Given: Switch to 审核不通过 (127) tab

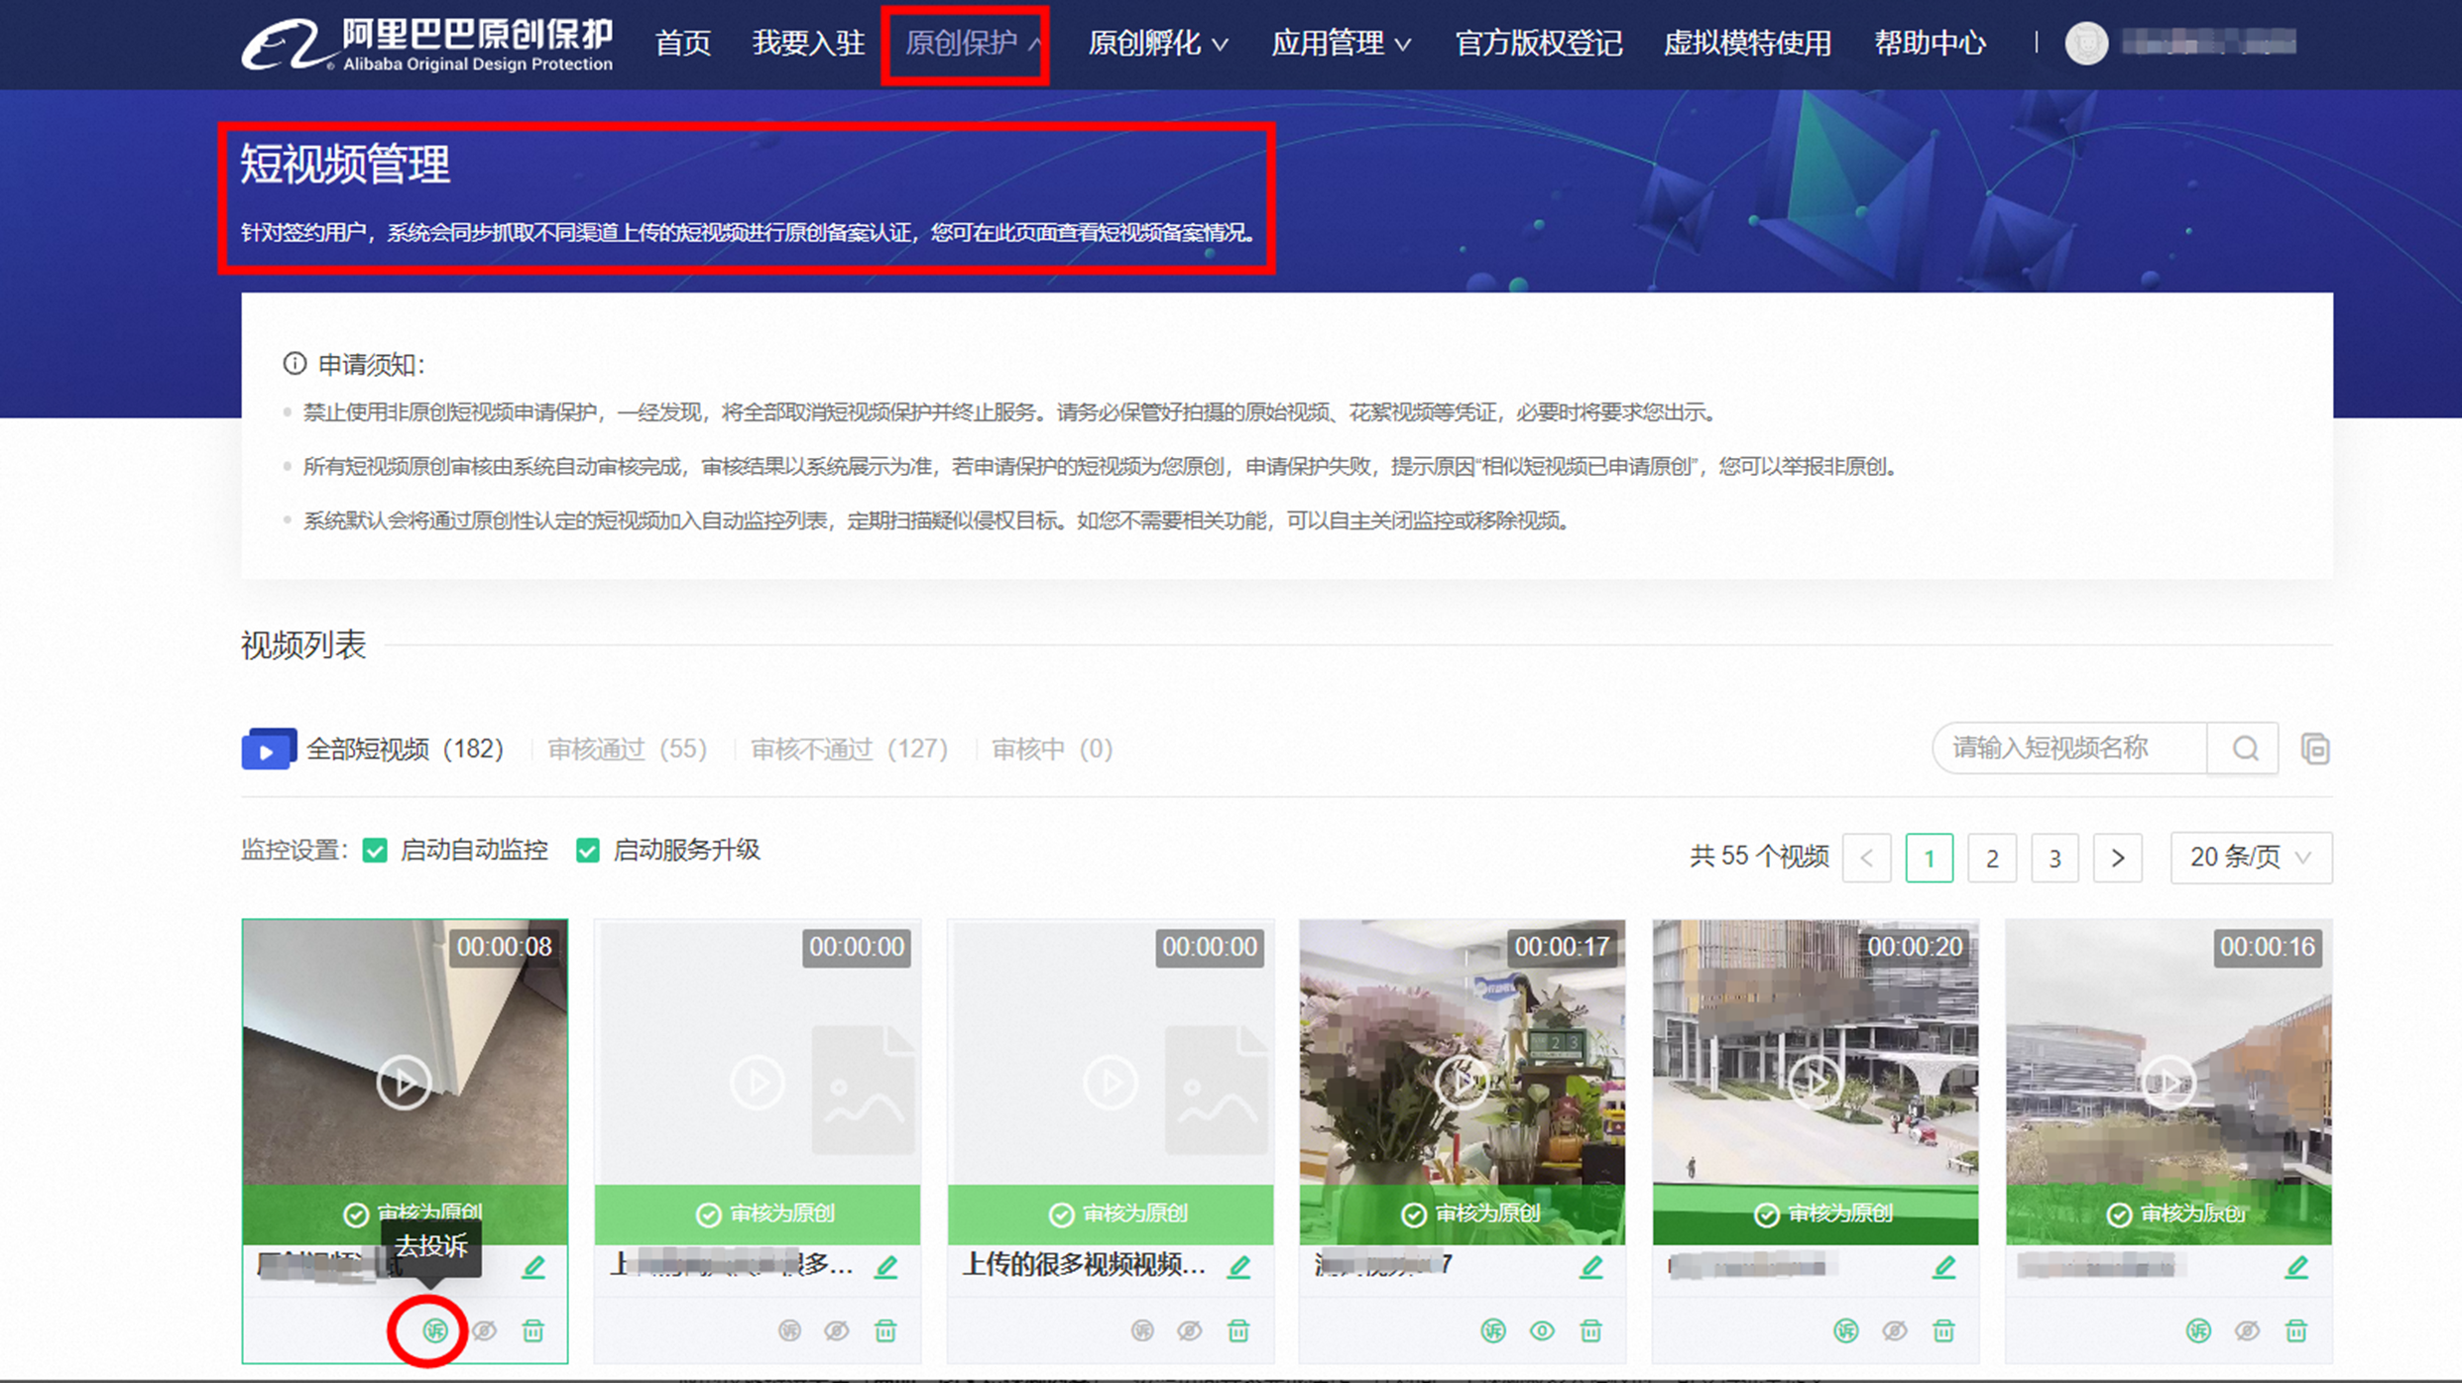Looking at the screenshot, I should [x=849, y=749].
